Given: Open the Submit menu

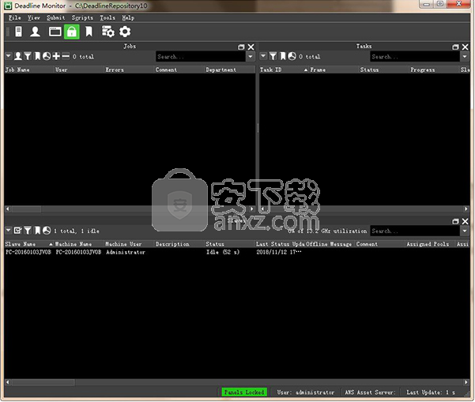Looking at the screenshot, I should pyautogui.click(x=56, y=17).
